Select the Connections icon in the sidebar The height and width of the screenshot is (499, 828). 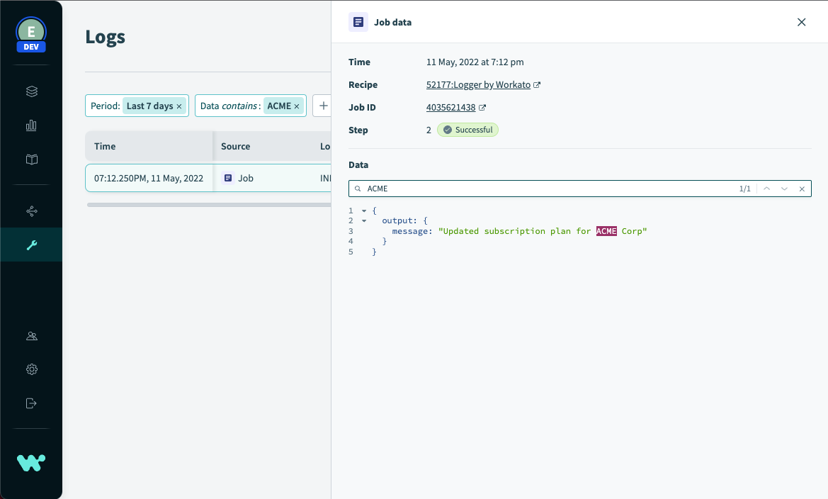pyautogui.click(x=31, y=210)
